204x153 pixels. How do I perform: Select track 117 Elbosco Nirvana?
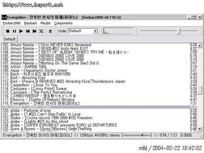coord(100,100)
